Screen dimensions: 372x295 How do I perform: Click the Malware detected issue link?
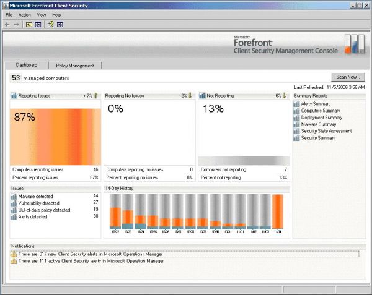pos(35,196)
